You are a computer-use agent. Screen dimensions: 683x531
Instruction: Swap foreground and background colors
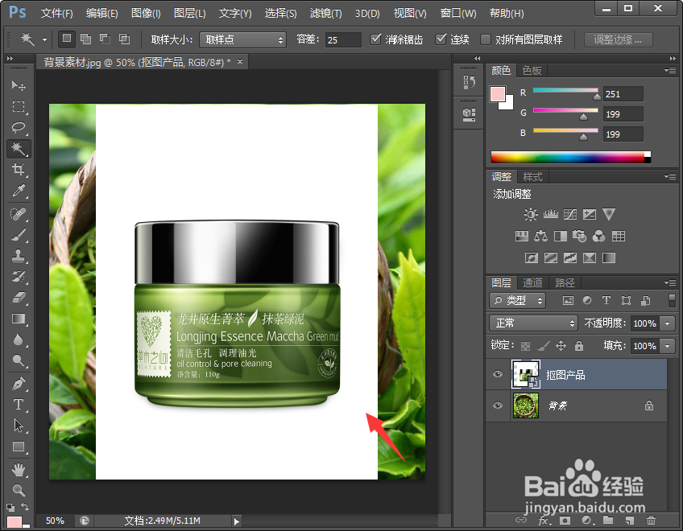(26, 507)
